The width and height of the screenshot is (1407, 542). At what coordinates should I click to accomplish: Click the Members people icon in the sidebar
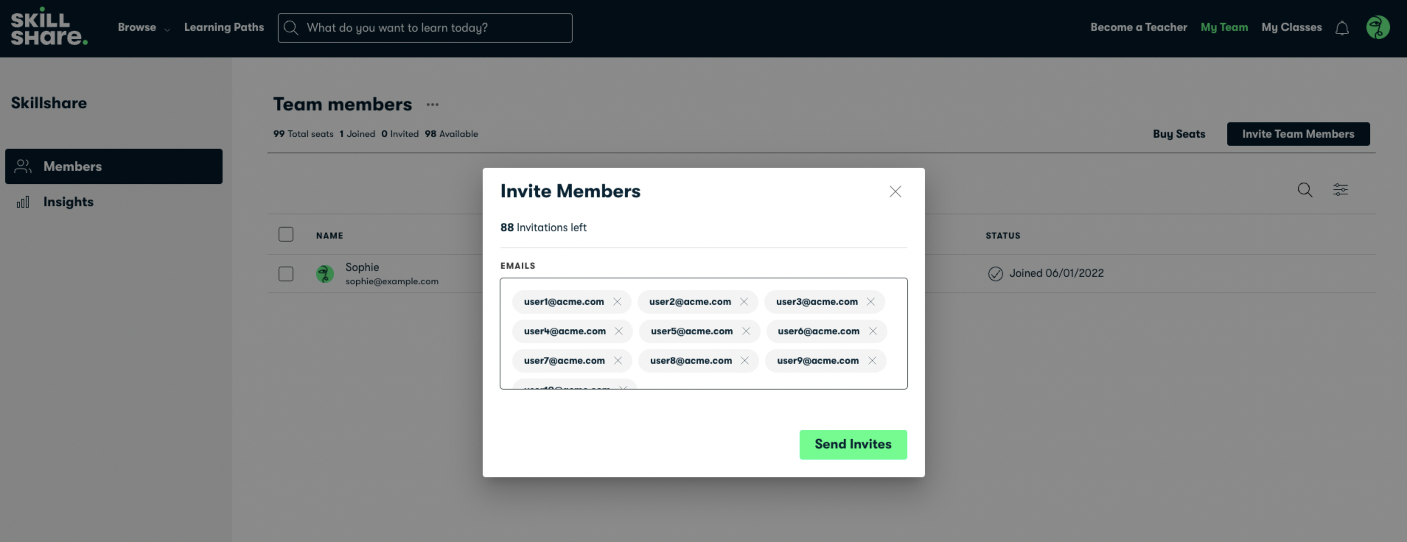(23, 166)
